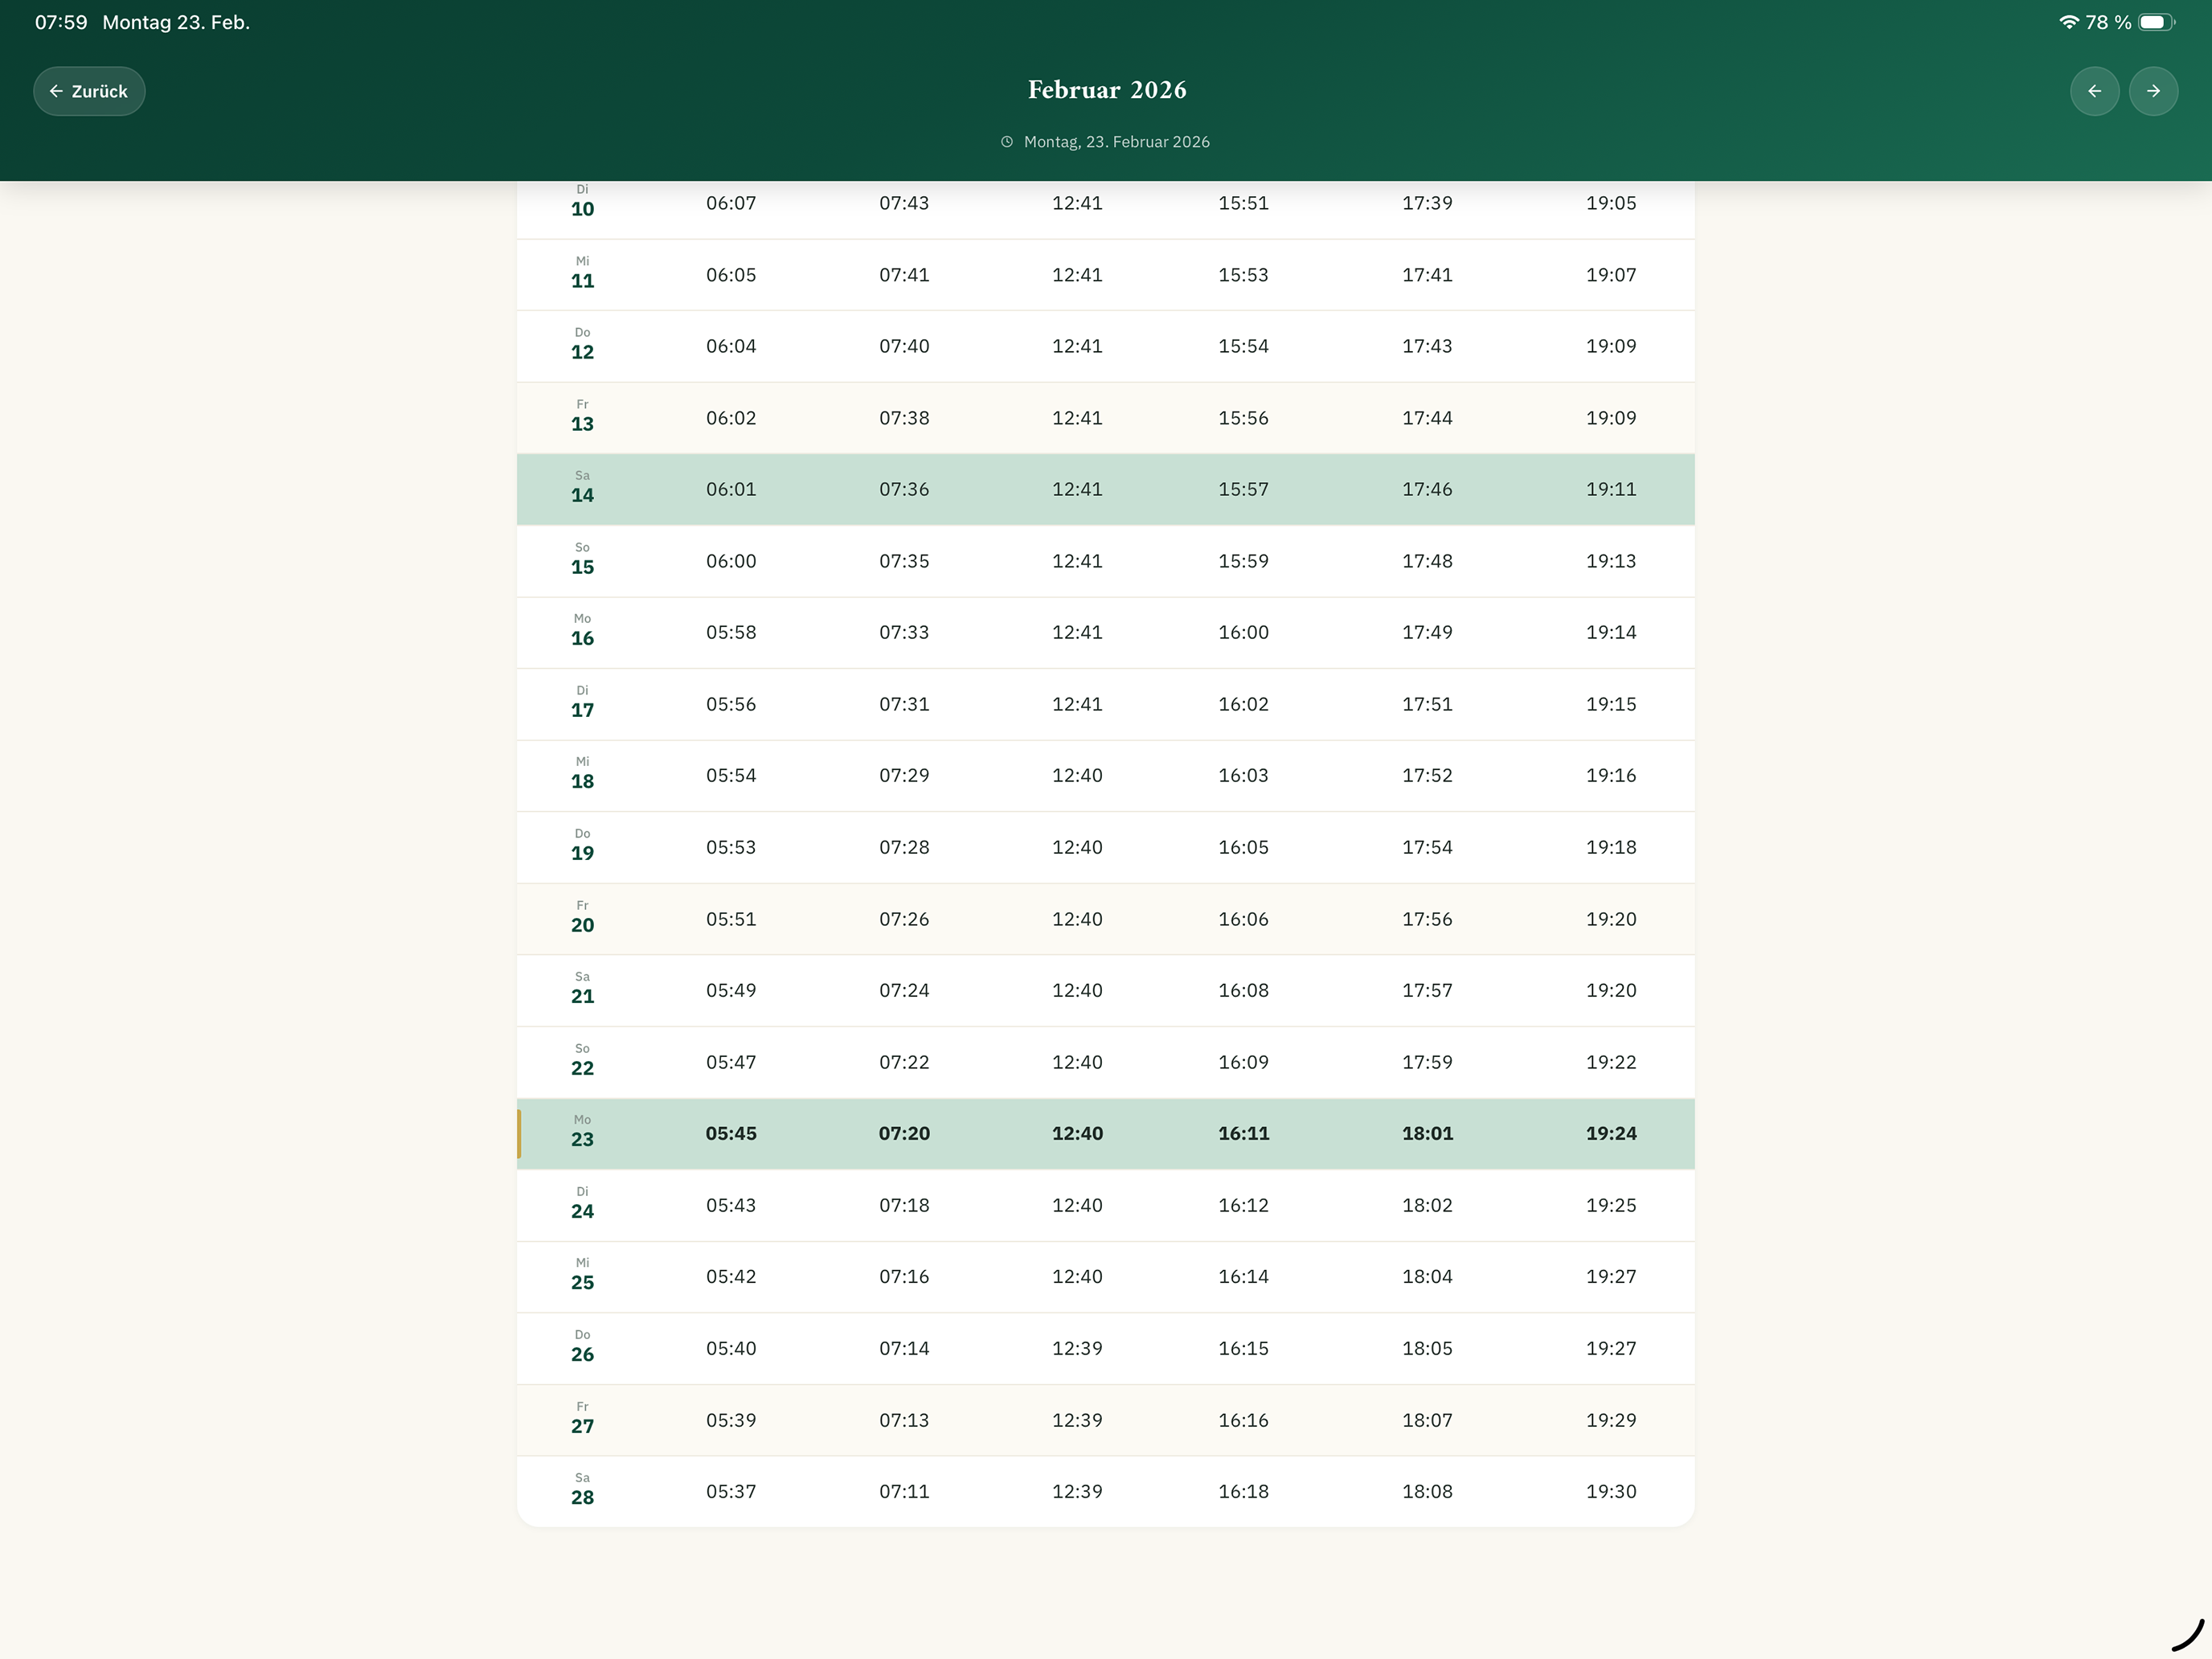Tap 16:11 in today's row

[x=1243, y=1133]
